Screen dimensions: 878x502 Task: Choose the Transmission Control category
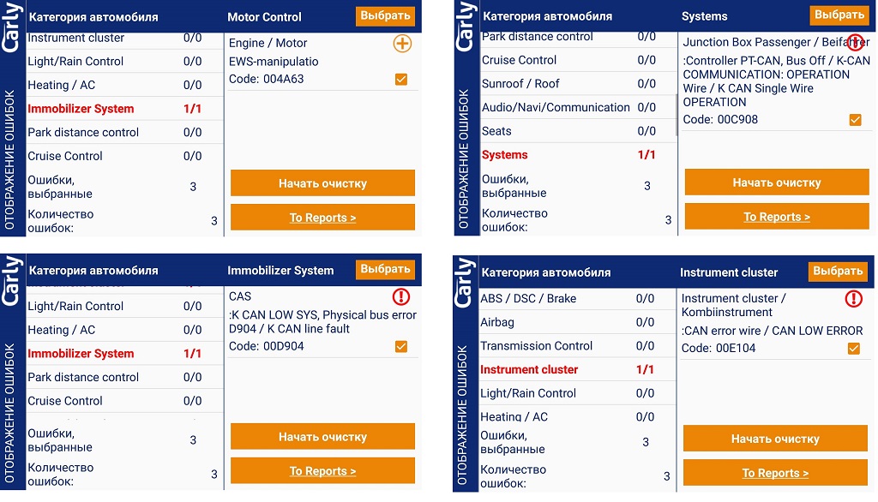tap(536, 346)
